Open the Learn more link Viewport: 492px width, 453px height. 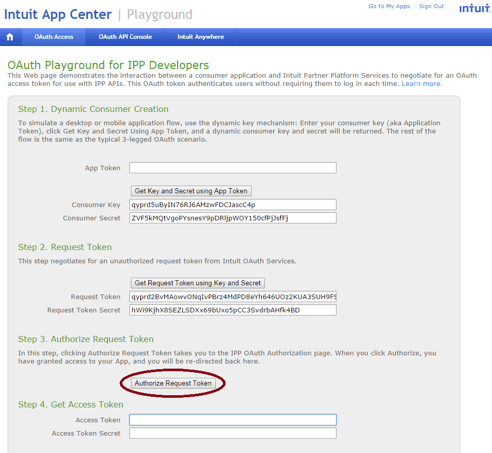pos(422,84)
